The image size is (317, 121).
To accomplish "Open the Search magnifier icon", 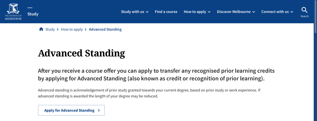I will tap(304, 10).
